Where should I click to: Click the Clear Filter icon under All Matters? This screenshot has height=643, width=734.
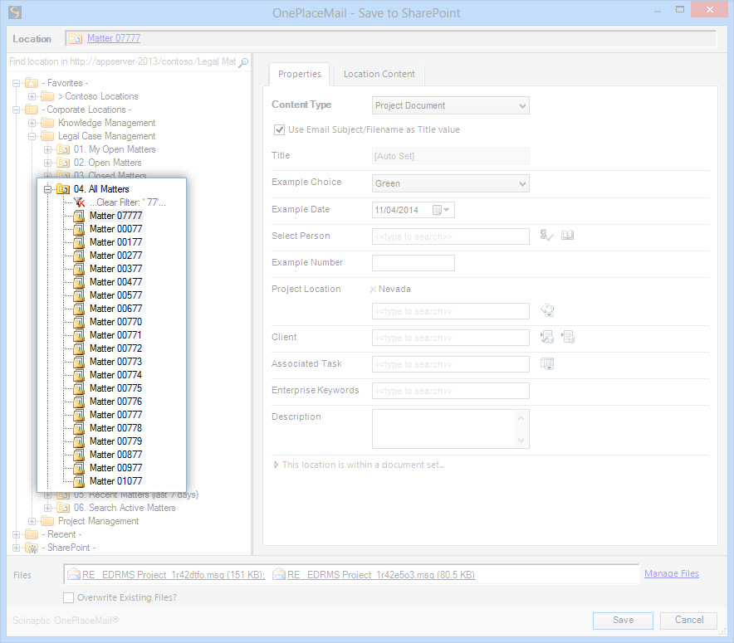[x=80, y=202]
